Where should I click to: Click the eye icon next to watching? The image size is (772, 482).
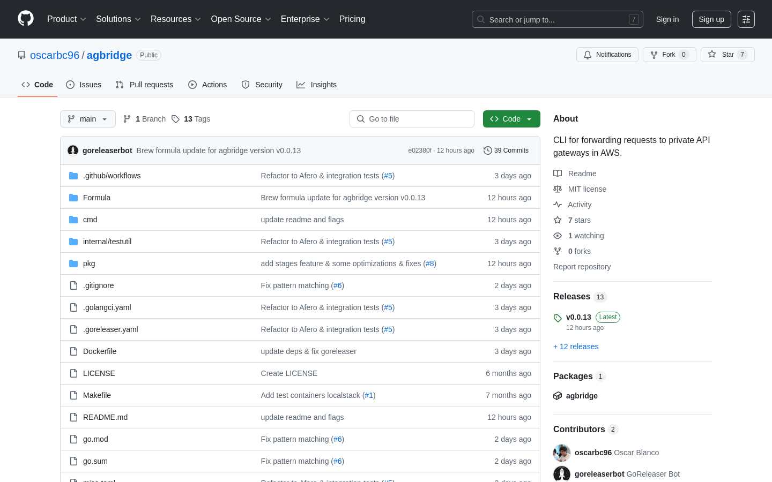pos(558,236)
